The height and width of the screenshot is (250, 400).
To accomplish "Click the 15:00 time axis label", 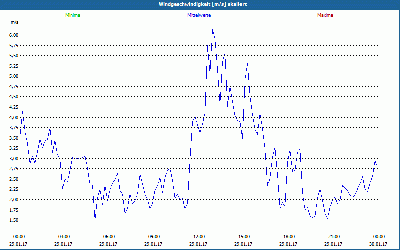I will tap(245, 237).
